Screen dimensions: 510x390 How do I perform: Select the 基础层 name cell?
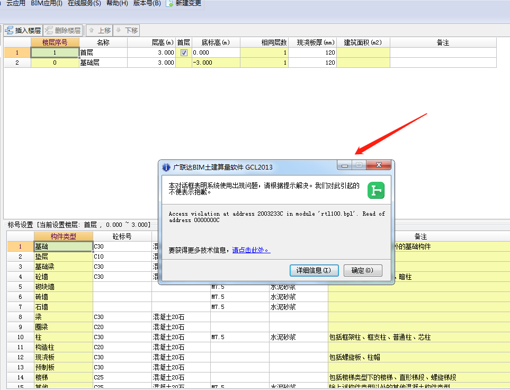(x=103, y=63)
